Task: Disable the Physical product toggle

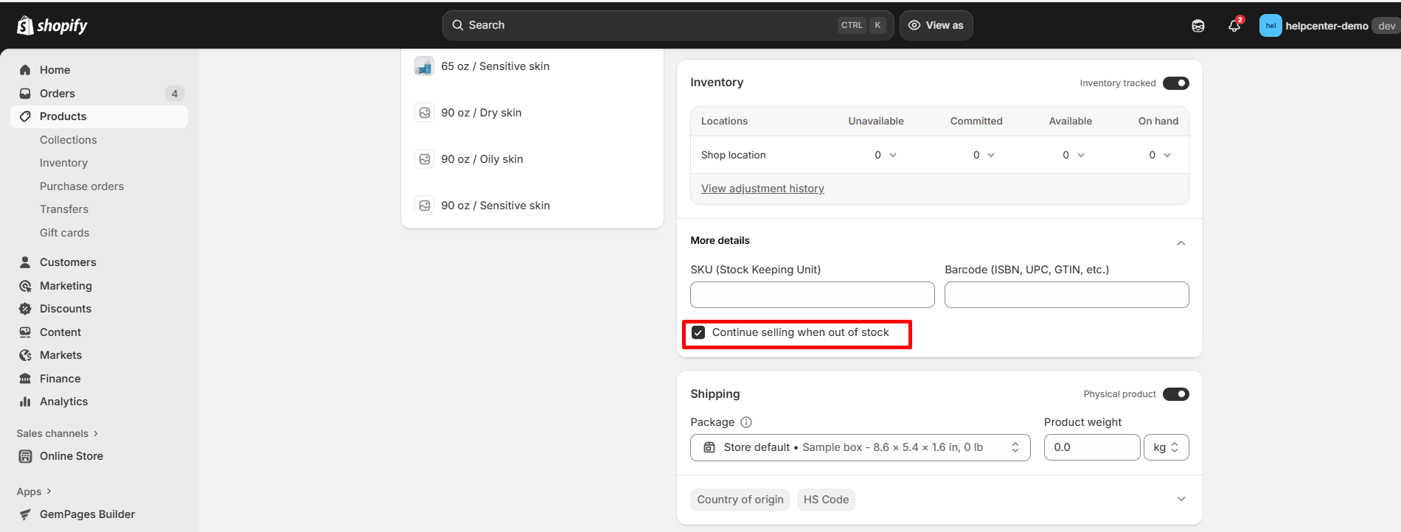Action: [1175, 394]
